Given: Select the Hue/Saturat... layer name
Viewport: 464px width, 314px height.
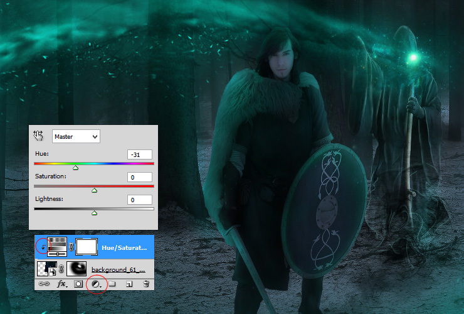Looking at the screenshot, I should [124, 247].
